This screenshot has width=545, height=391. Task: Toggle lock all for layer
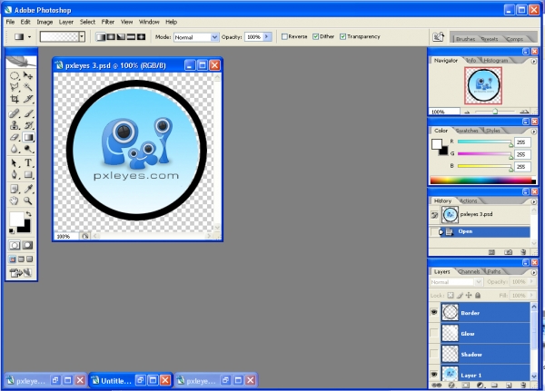[x=478, y=295]
